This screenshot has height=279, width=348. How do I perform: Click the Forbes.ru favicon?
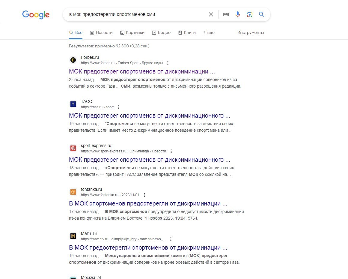coord(73,60)
